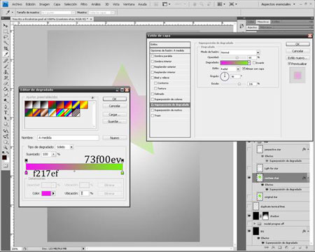The height and width of the screenshot is (252, 315).
Task: Click Guardar... in the gradient editor
Action: 115,122
